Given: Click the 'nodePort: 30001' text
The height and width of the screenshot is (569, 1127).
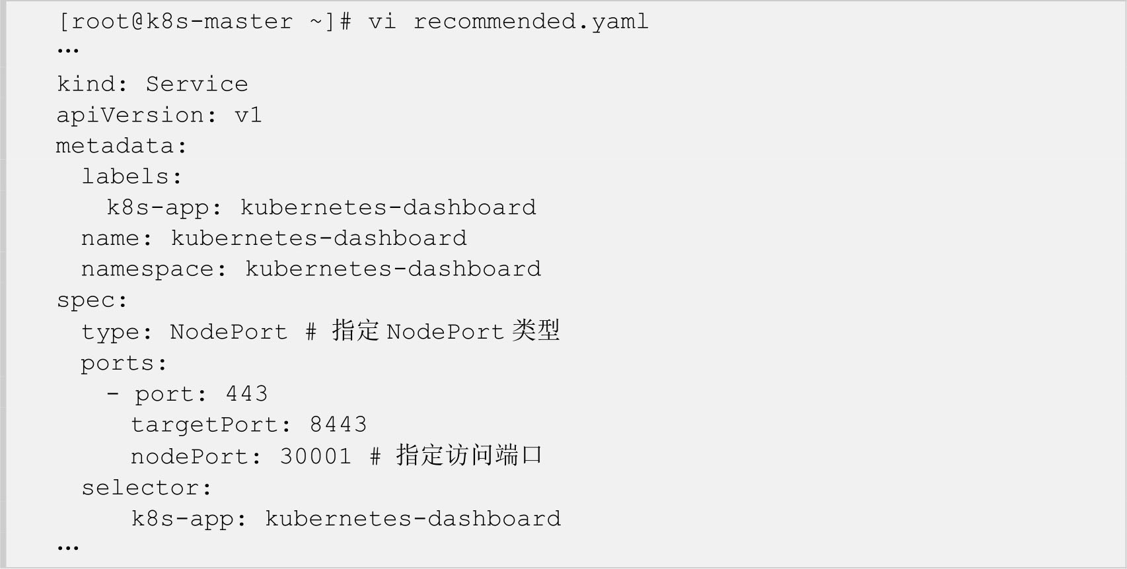Looking at the screenshot, I should (x=240, y=456).
